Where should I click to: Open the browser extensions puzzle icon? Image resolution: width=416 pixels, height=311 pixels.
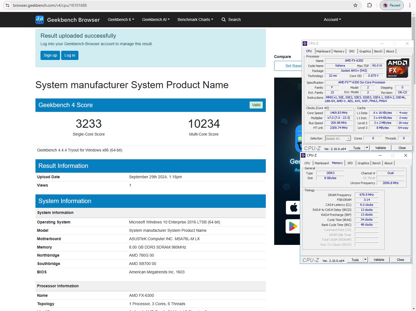point(369,5)
